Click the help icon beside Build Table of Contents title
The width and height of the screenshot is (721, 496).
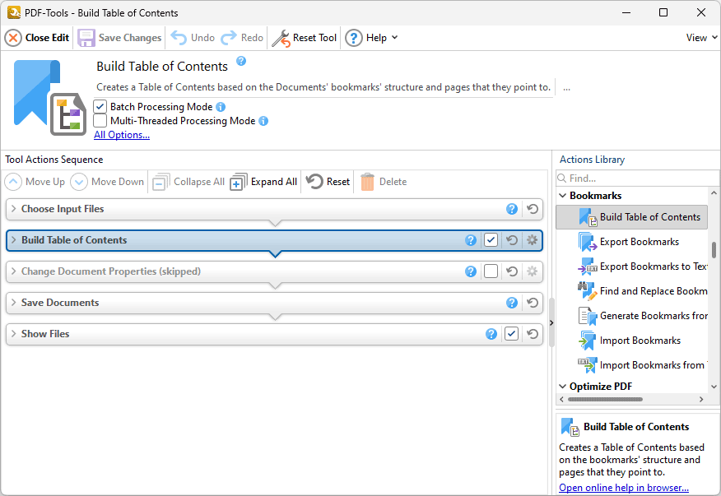(x=241, y=61)
